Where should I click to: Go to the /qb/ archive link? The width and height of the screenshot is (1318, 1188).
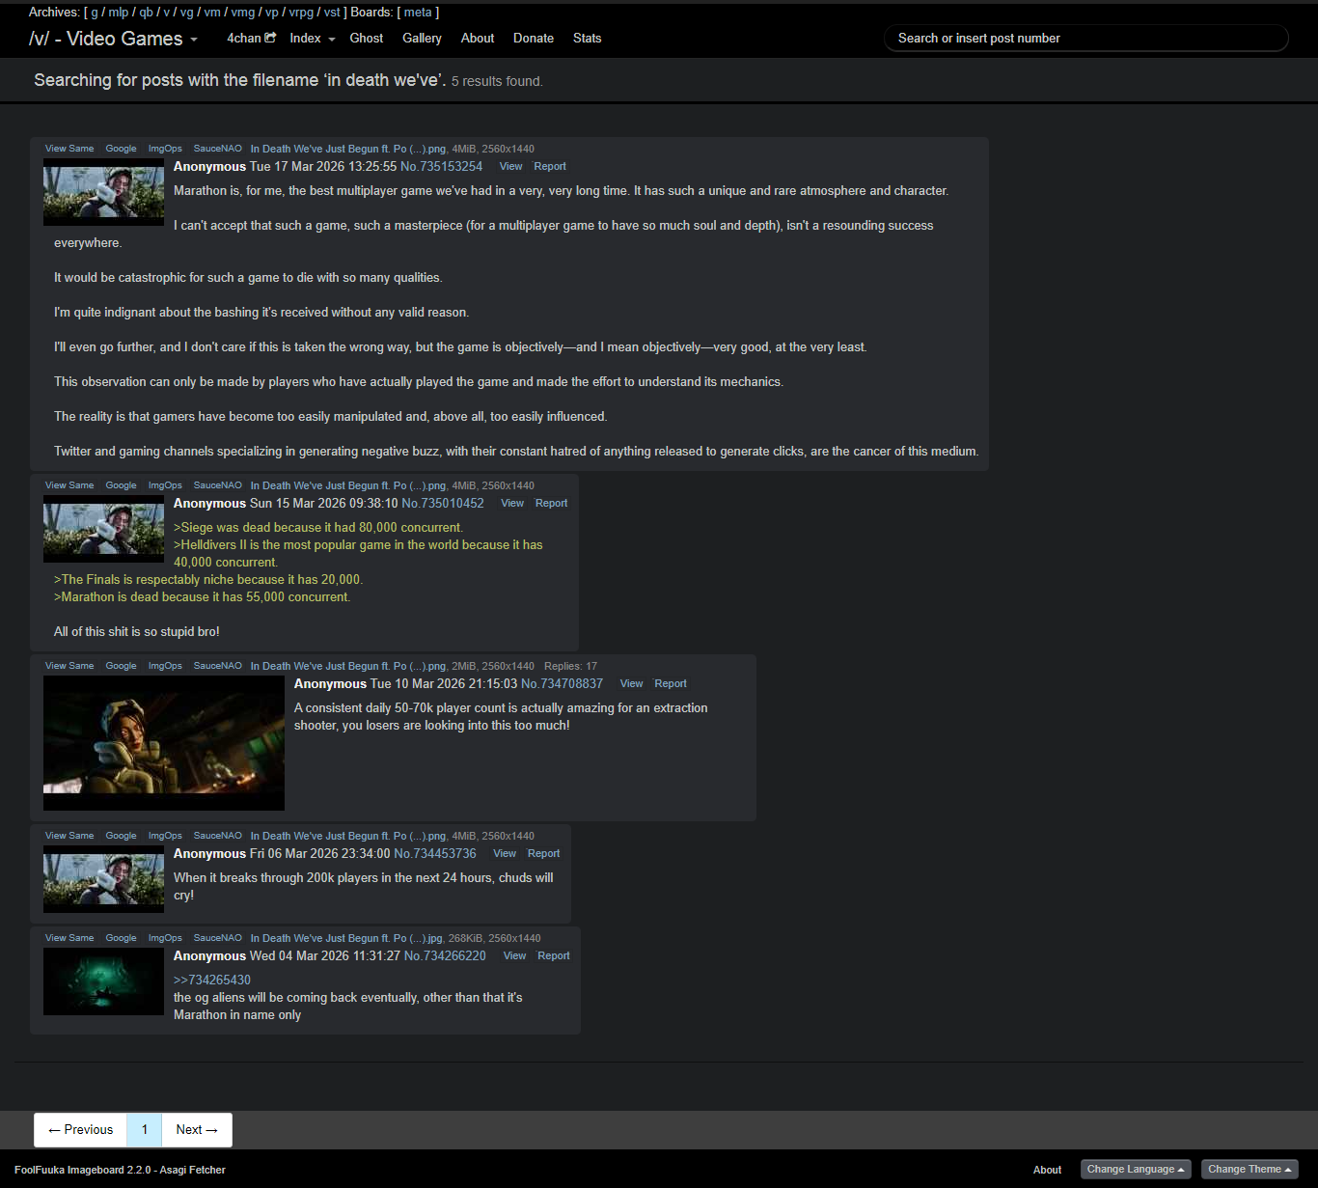coord(146,13)
